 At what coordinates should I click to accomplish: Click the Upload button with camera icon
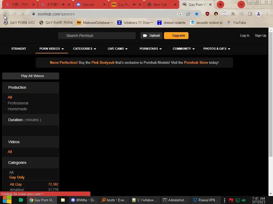151,36
